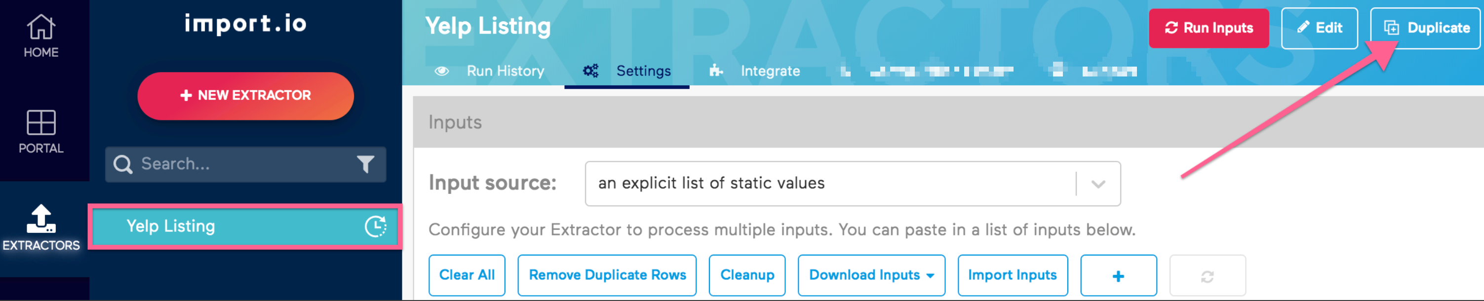The width and height of the screenshot is (1484, 301).
Task: Switch to the Run History tab
Action: pos(505,70)
